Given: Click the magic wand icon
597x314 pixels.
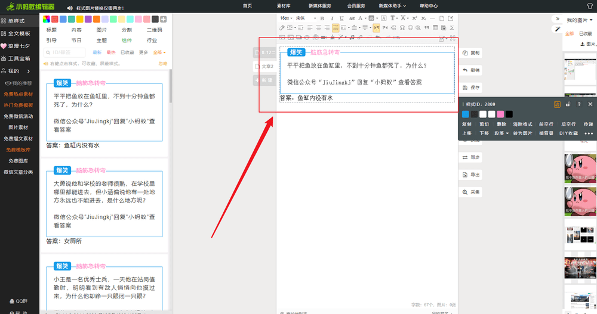Looking at the screenshot, I should 558,29.
